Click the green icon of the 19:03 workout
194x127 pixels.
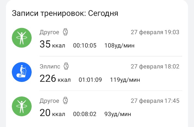point(22,38)
